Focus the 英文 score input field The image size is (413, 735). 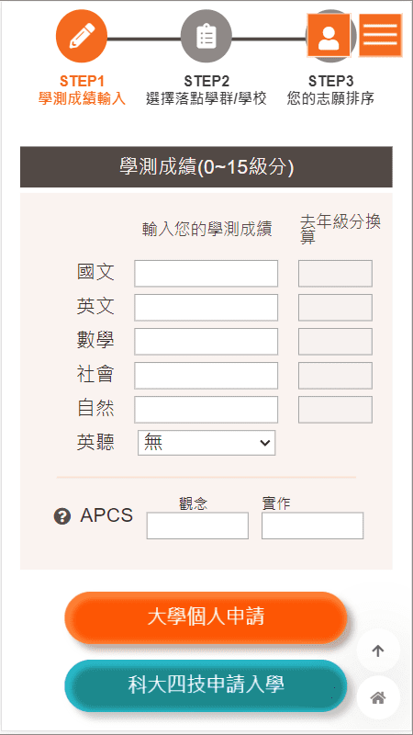pyautogui.click(x=206, y=308)
